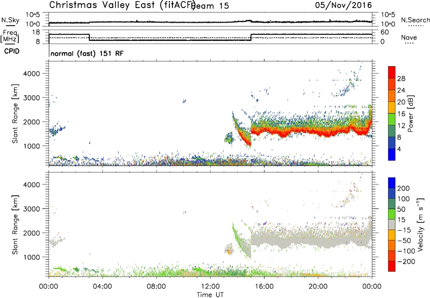
Task: Click the "18" tick on the frequency axis
Action: [x=35, y=32]
